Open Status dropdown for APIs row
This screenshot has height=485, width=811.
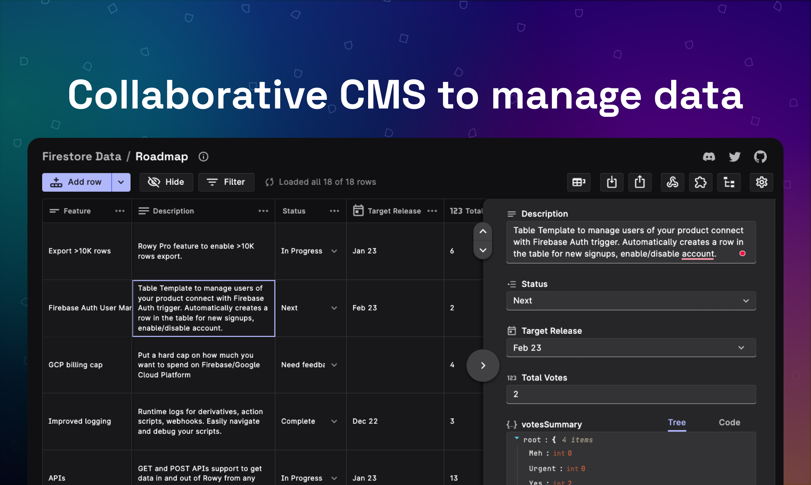click(x=334, y=478)
